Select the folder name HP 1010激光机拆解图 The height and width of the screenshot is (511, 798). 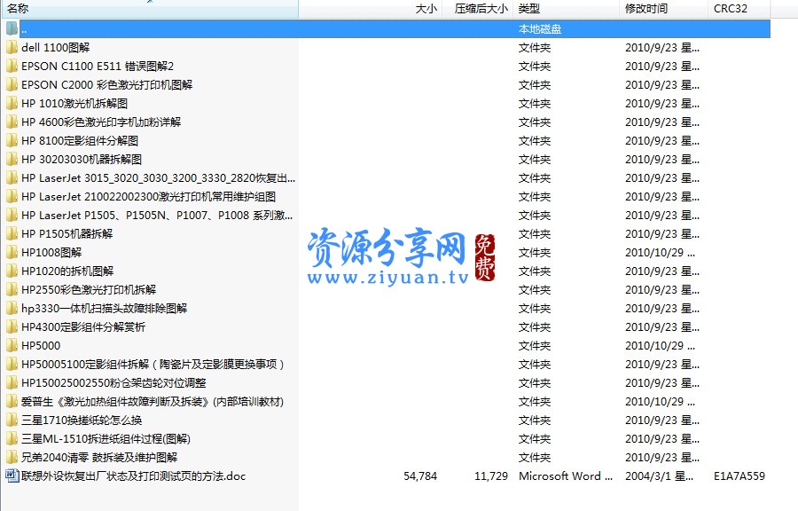click(74, 103)
